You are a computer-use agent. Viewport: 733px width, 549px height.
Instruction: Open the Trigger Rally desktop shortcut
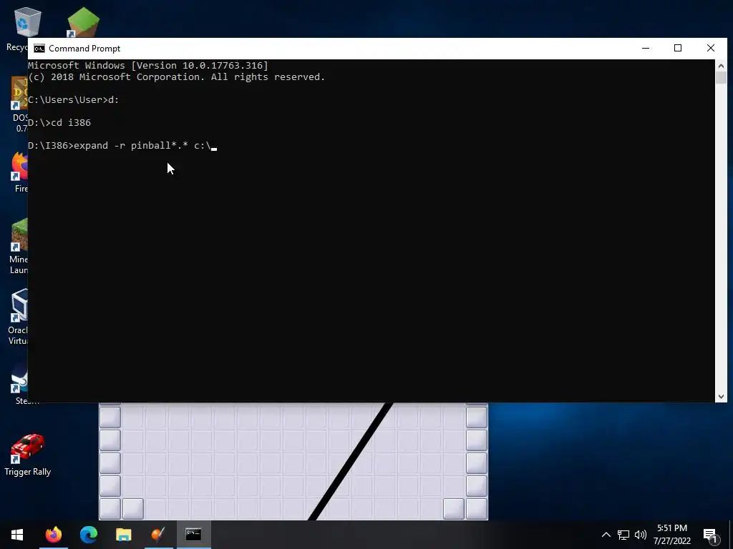coord(28,455)
